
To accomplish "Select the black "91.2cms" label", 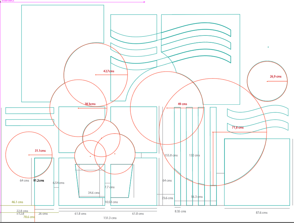I will (39, 181).
